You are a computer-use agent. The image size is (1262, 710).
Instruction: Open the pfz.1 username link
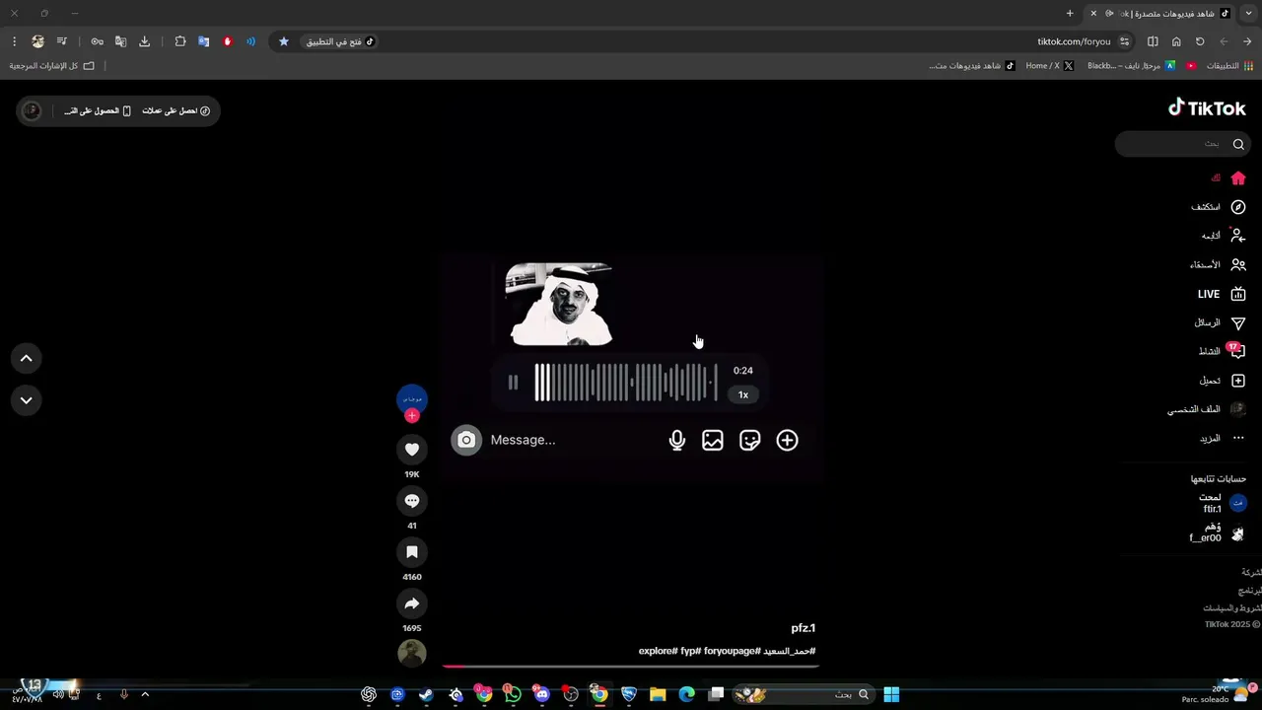804,628
